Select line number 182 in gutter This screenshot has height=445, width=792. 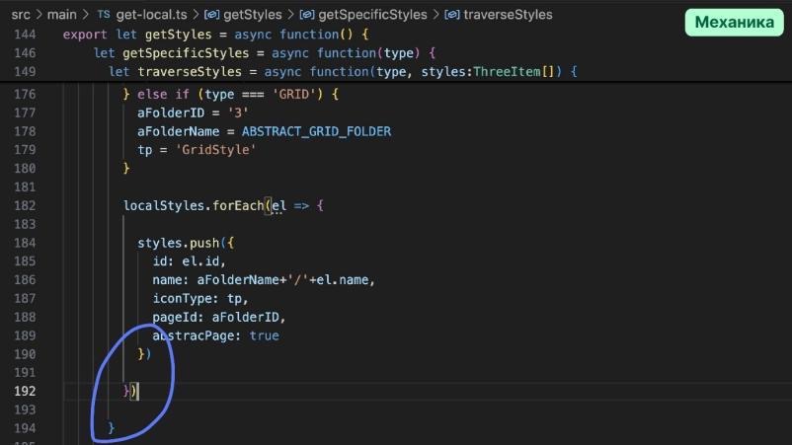coord(25,206)
